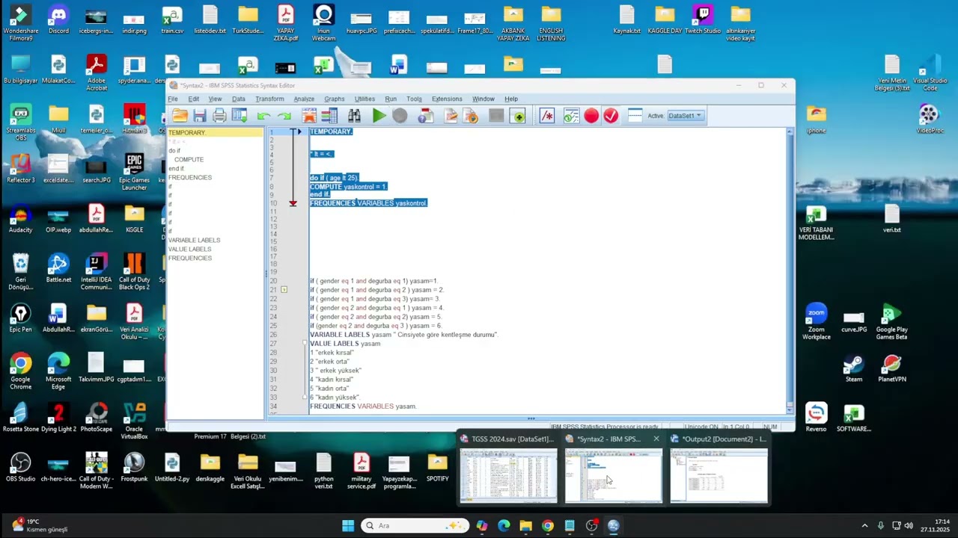Click the split editor pane icon
Image resolution: width=958 pixels, height=538 pixels.
pyautogui.click(x=635, y=116)
